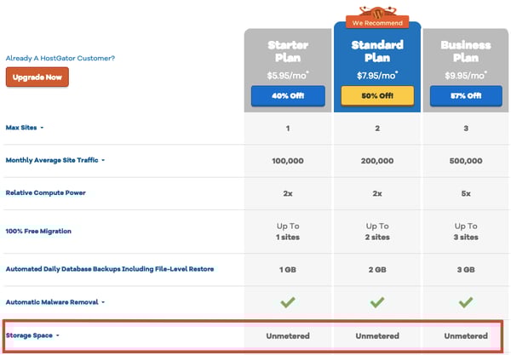Click the WordPress logo on the recommend badge

pyautogui.click(x=377, y=14)
